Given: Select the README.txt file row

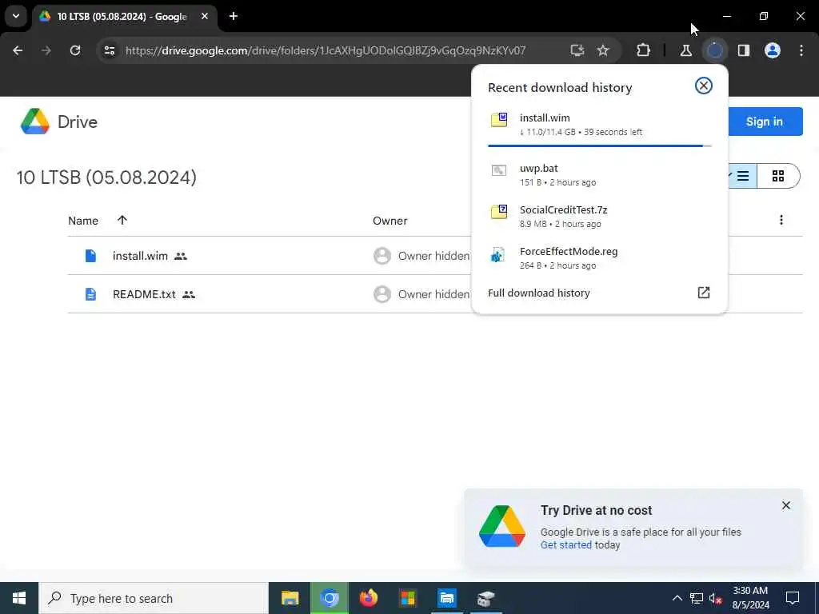Looking at the screenshot, I should [434, 294].
